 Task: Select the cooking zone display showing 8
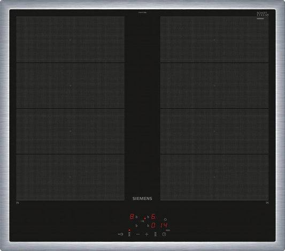point(132,216)
